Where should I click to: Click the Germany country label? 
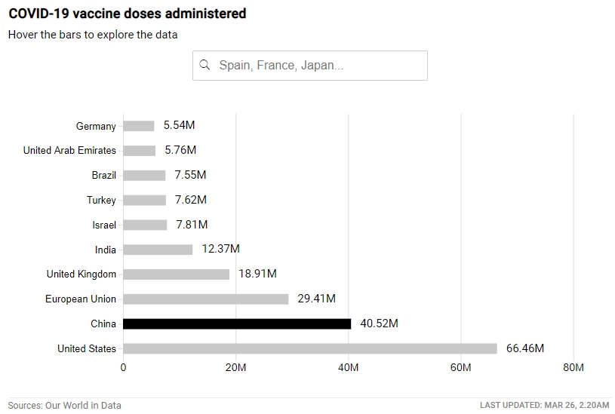click(x=96, y=126)
